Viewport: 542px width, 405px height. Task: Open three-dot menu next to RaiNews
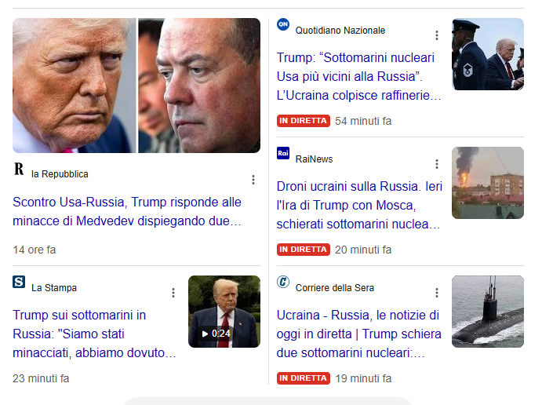point(437,164)
